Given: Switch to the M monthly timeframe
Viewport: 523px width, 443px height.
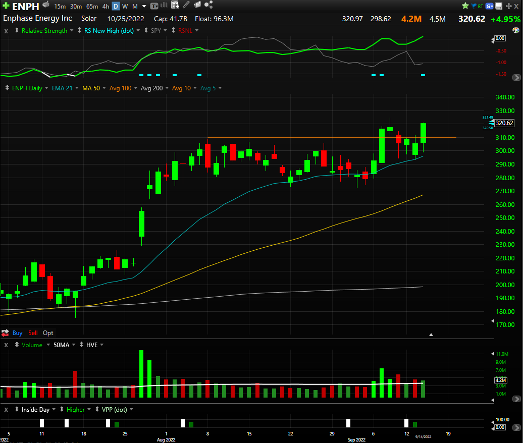Looking at the screenshot, I should click(135, 7).
